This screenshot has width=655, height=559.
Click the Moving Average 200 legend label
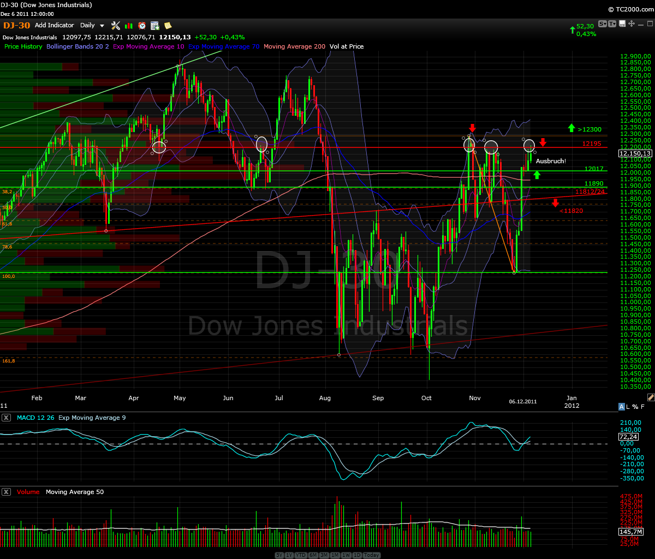click(295, 46)
